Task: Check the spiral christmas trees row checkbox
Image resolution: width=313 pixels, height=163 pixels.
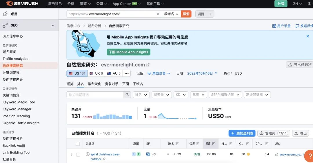Action: (78, 154)
